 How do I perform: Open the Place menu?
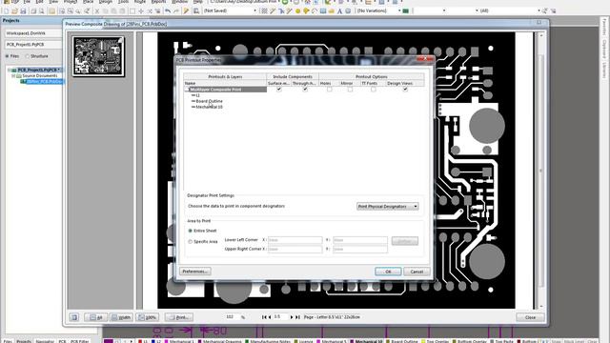89,2
